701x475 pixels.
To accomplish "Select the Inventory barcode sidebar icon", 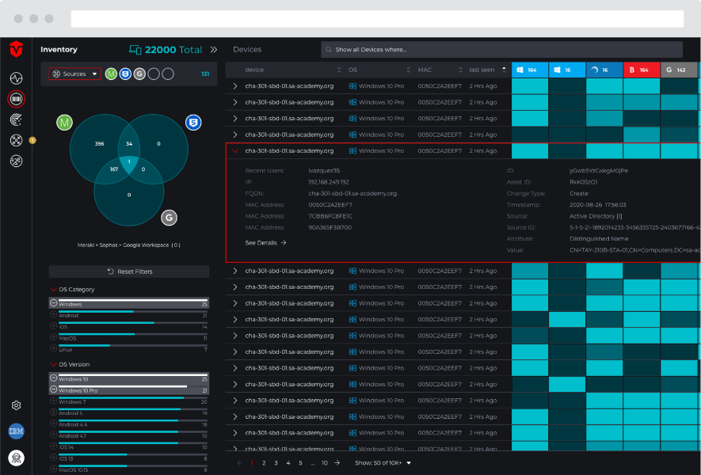I will (x=16, y=99).
